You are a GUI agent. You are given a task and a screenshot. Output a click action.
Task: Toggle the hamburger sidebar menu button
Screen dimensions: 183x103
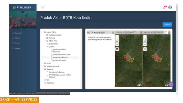click(x=42, y=7)
